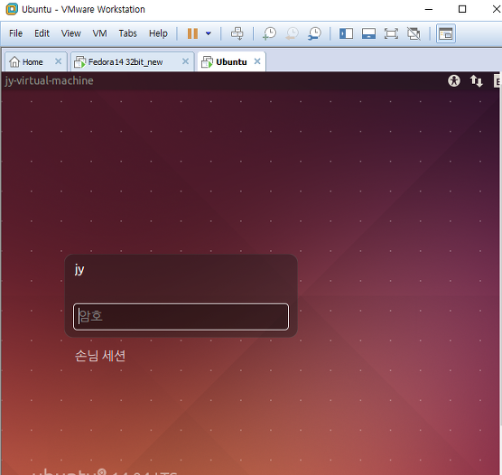Maximize the VMware Workstation window

click(x=462, y=9)
